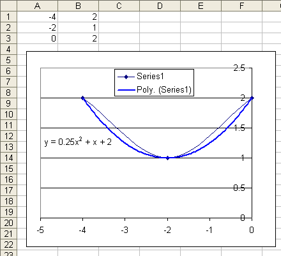Viewport: 281px width, 256px height.
Task: Click the data point marker at x = -4
Action: click(x=83, y=98)
